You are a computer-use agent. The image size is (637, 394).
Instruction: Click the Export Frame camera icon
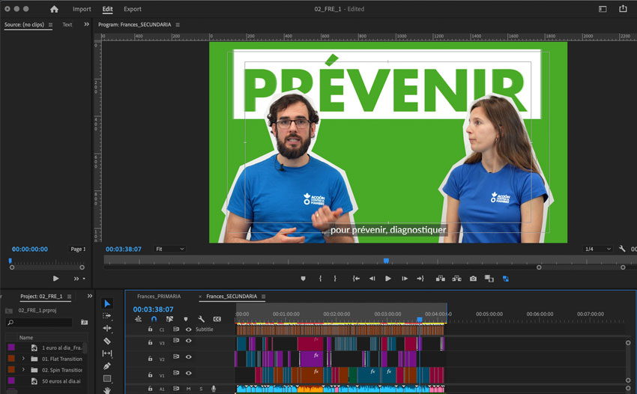click(473, 279)
